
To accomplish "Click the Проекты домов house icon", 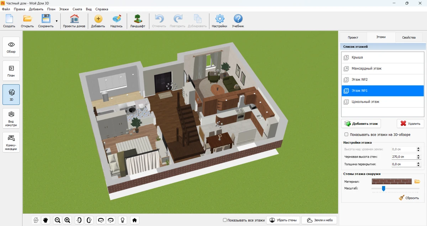I will (x=74, y=21).
